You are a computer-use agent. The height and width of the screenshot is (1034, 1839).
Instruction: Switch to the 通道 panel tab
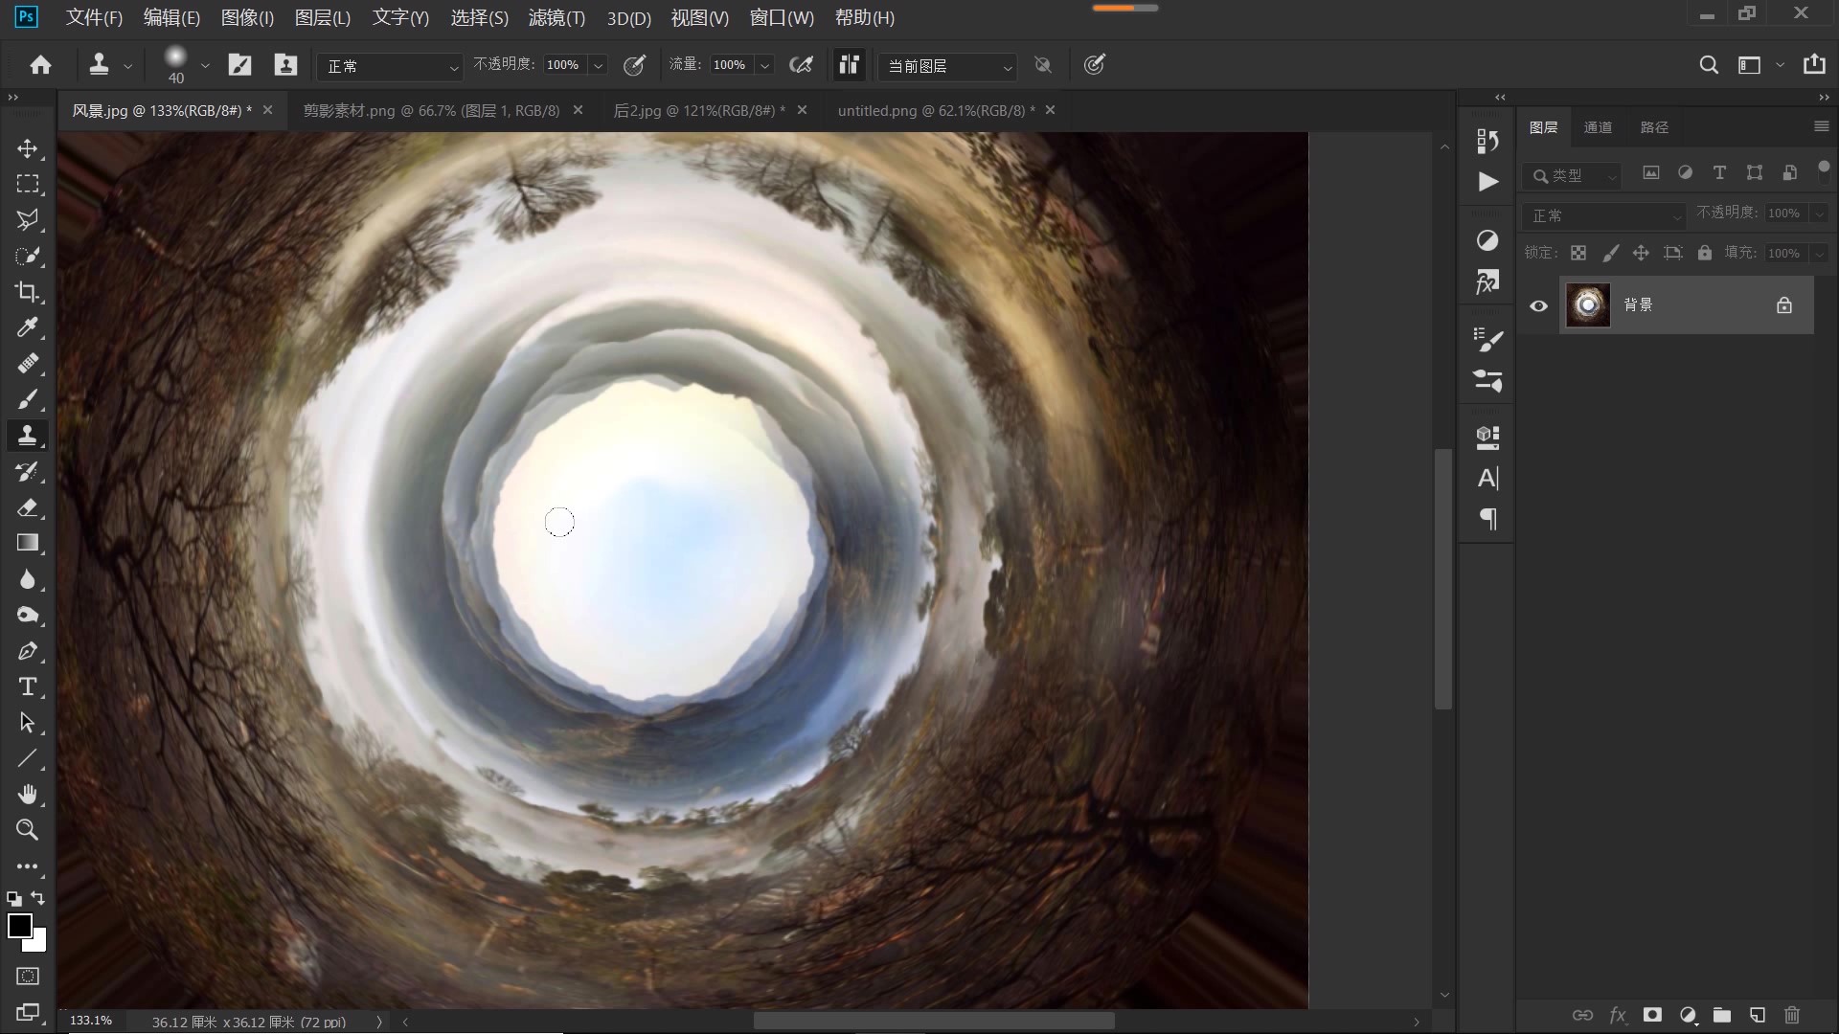point(1598,127)
